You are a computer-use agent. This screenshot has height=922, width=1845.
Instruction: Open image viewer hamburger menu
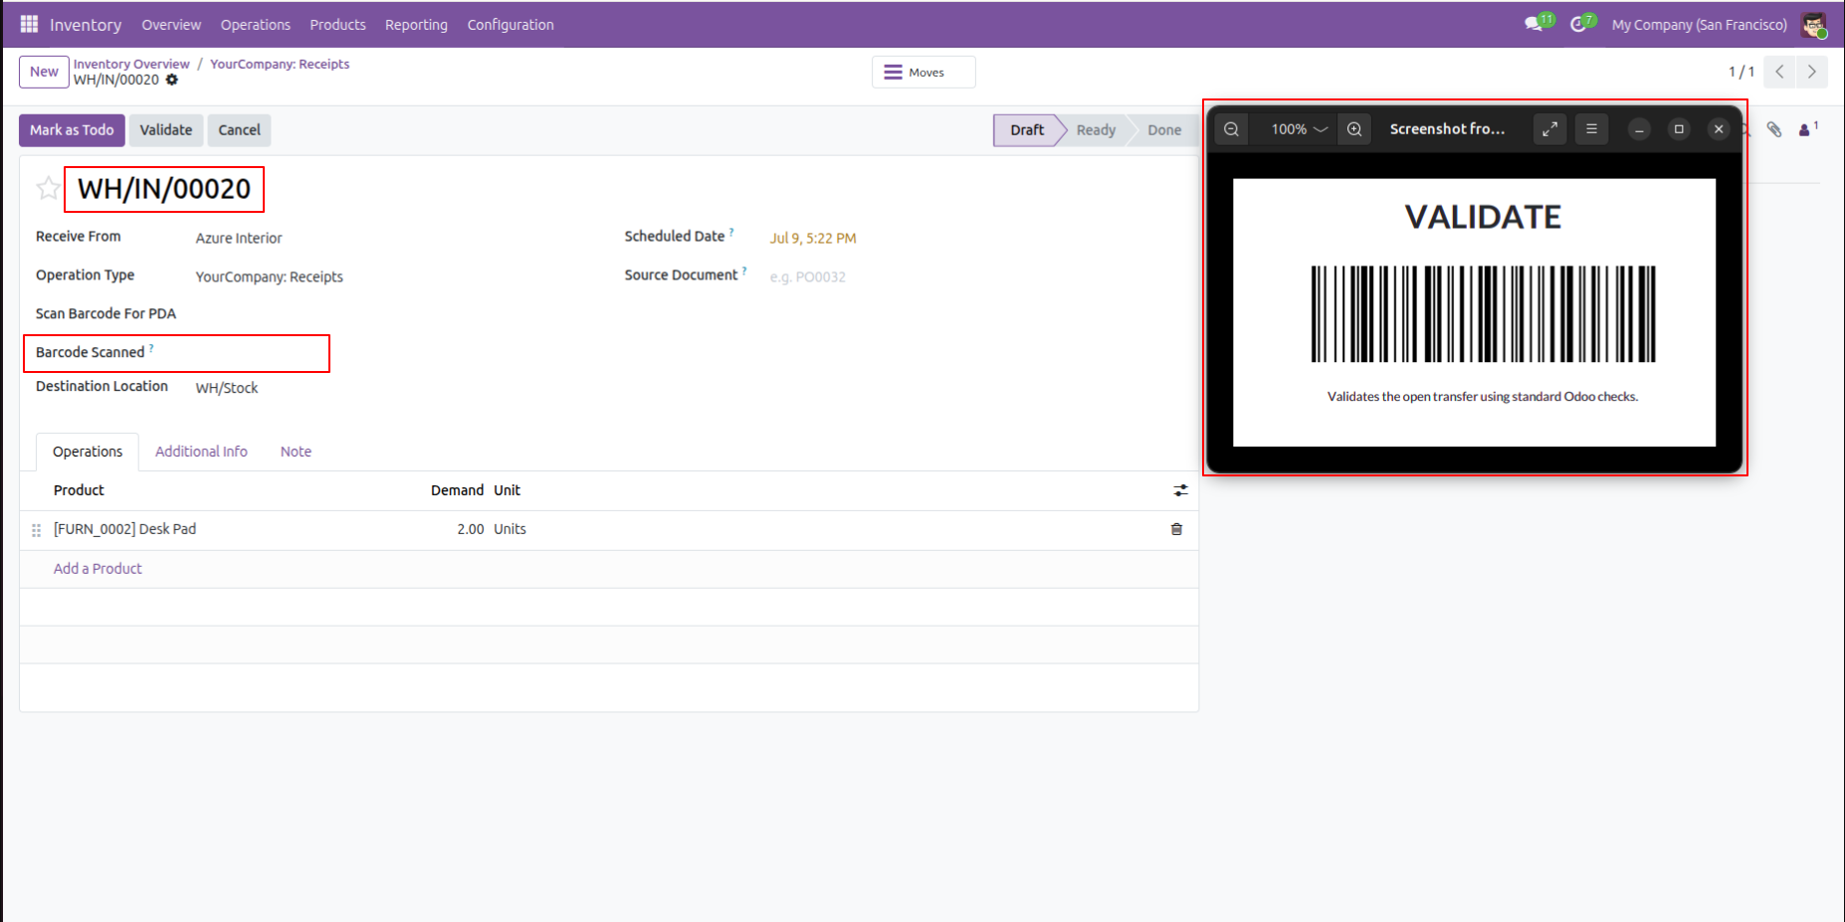coord(1592,129)
